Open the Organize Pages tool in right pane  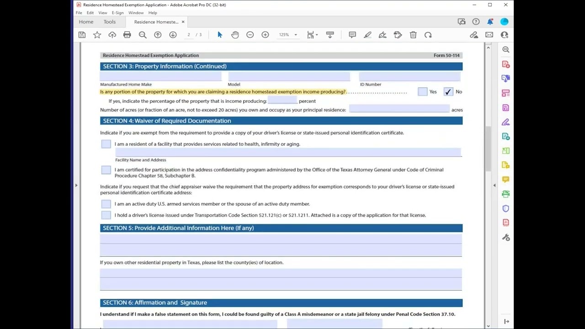click(505, 93)
